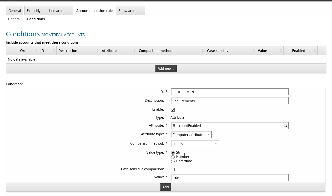Click the Attribute field search magnifier icon
This screenshot has width=332, height=196.
[285, 126]
